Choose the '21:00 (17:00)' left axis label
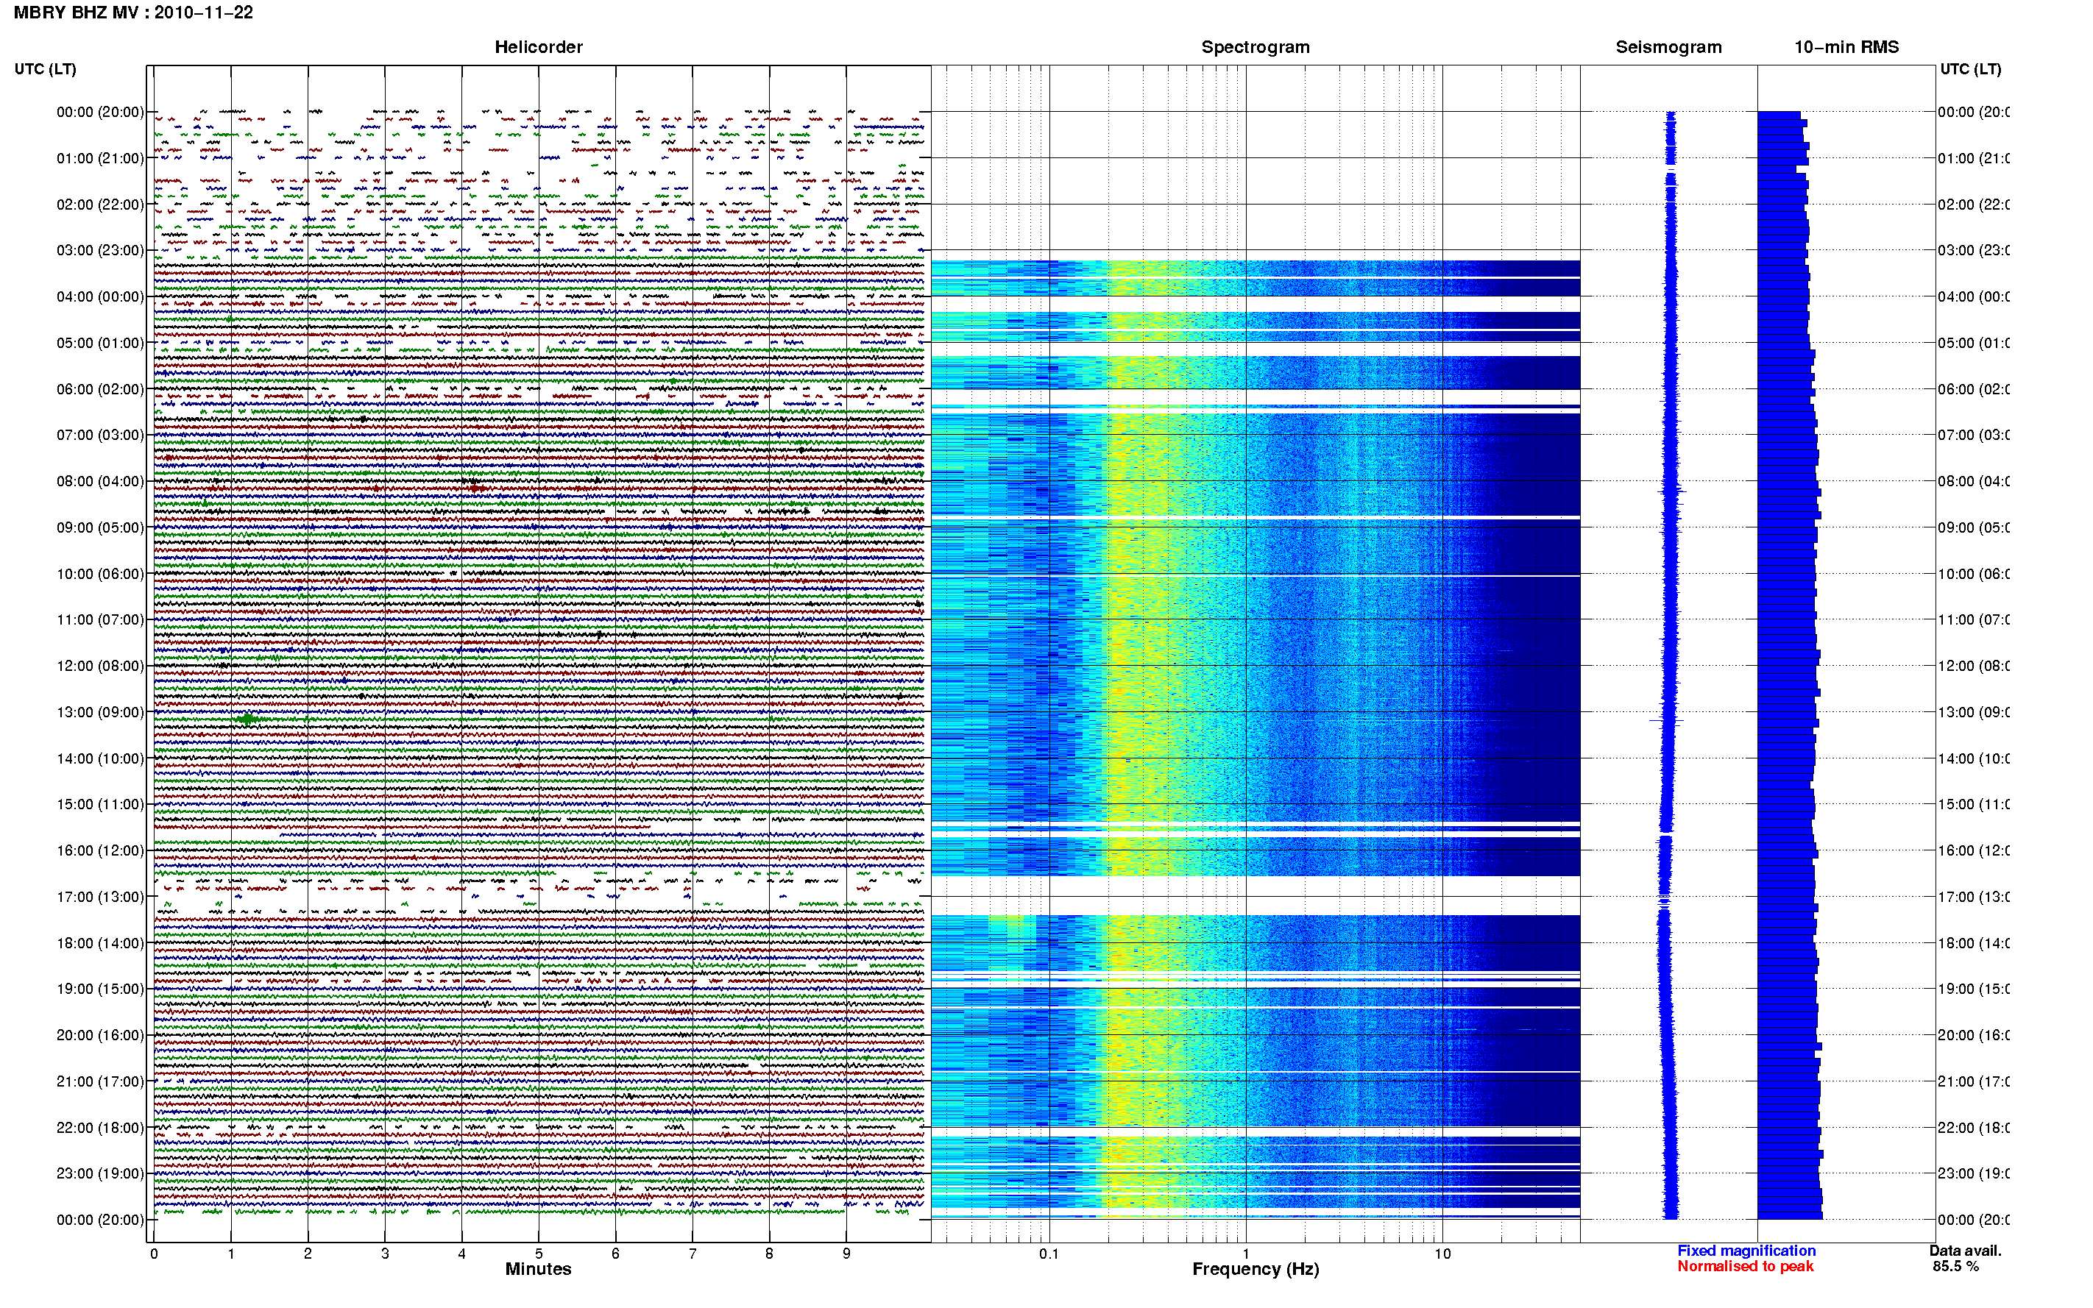Screen dimensions: 2093x1308 click(x=100, y=1081)
